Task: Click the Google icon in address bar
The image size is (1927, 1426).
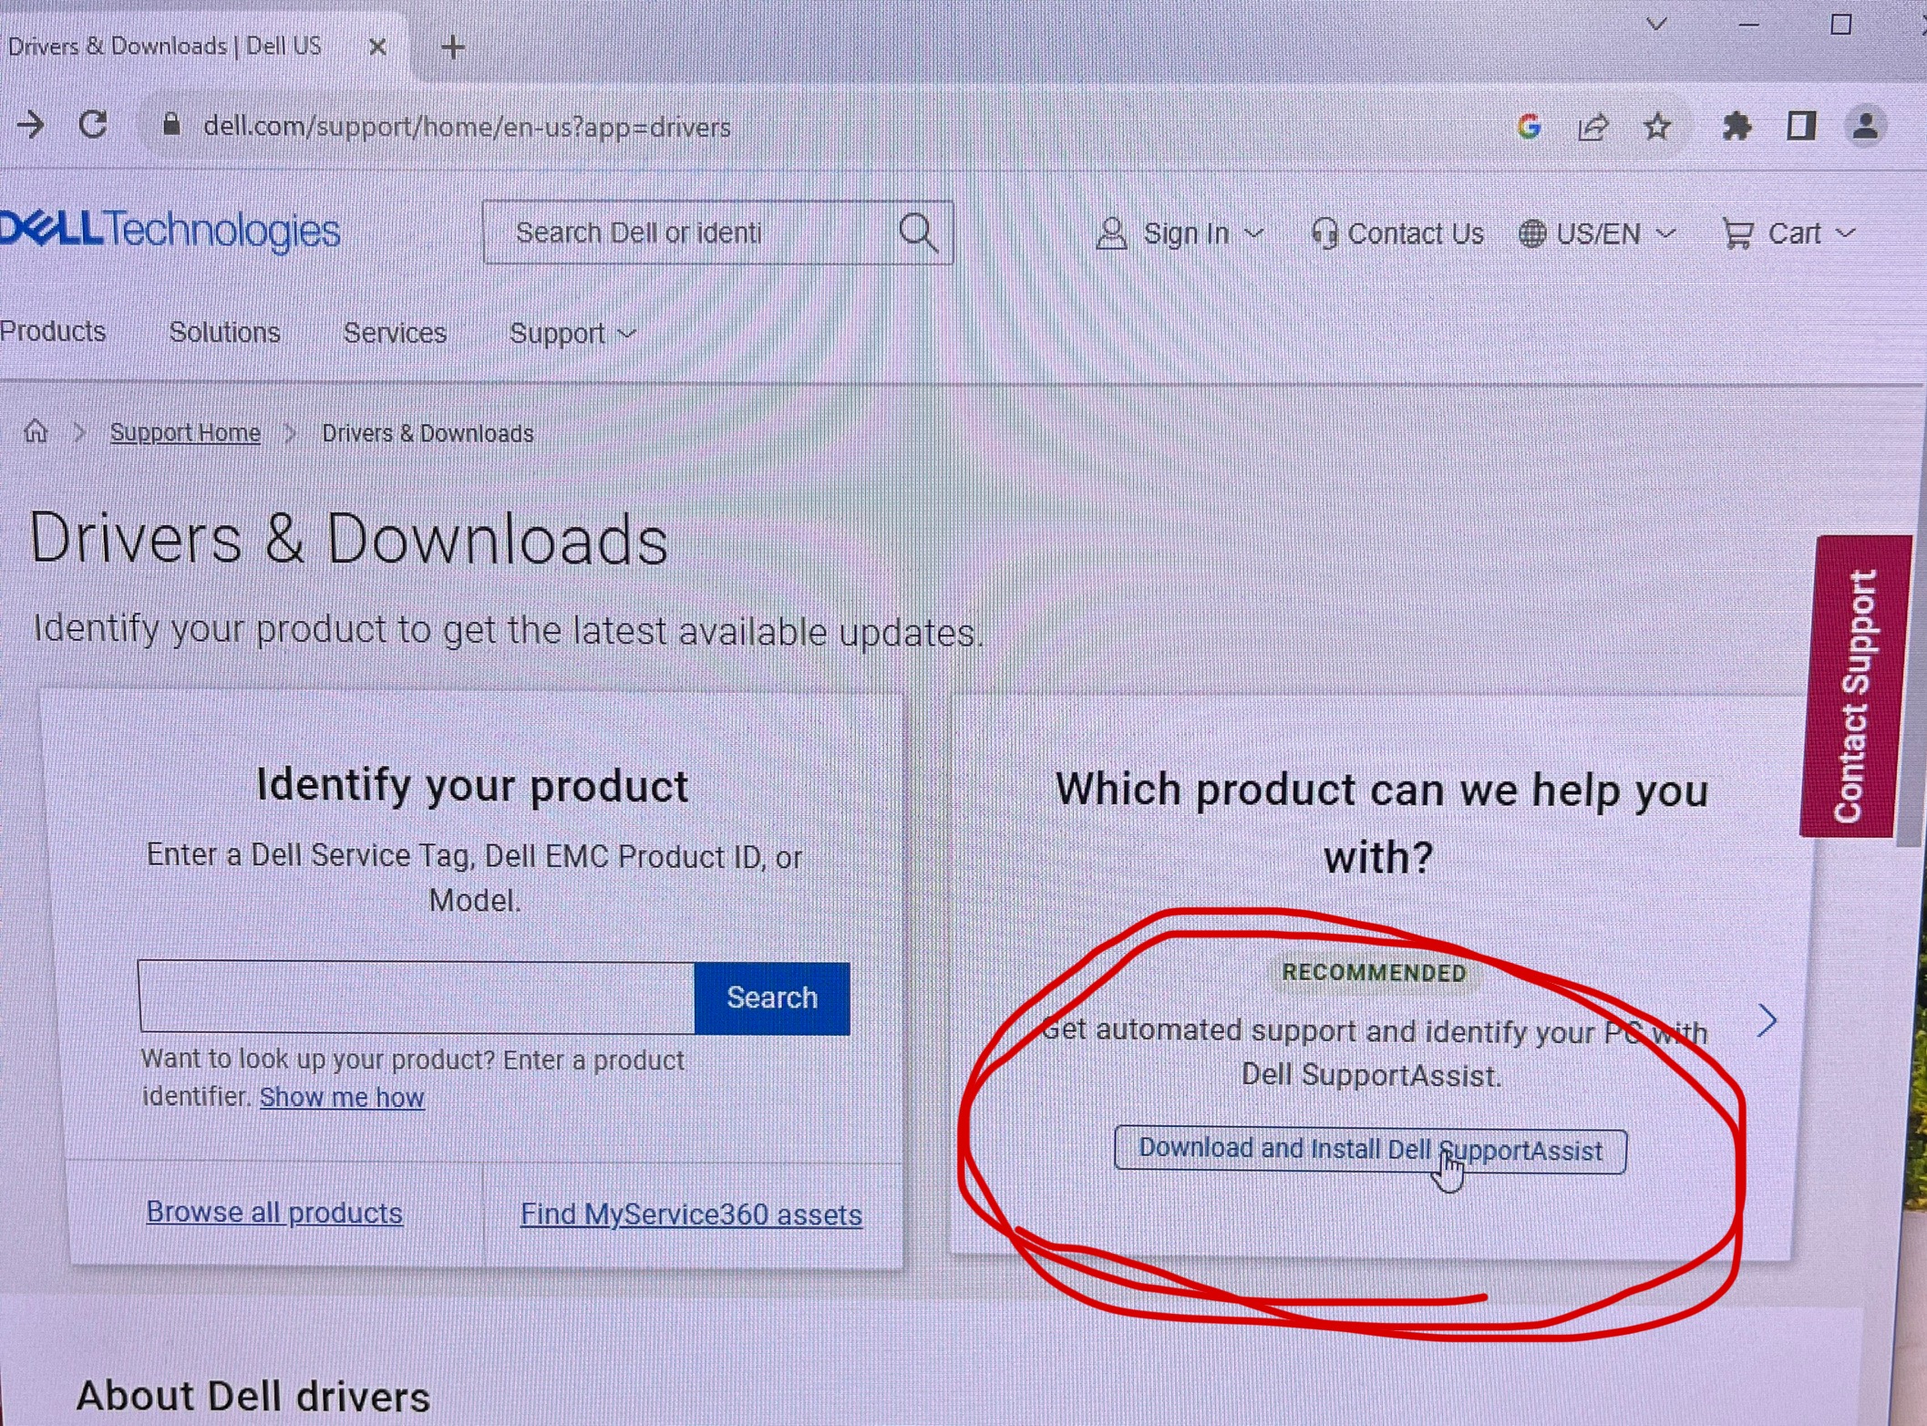Action: point(1529,127)
